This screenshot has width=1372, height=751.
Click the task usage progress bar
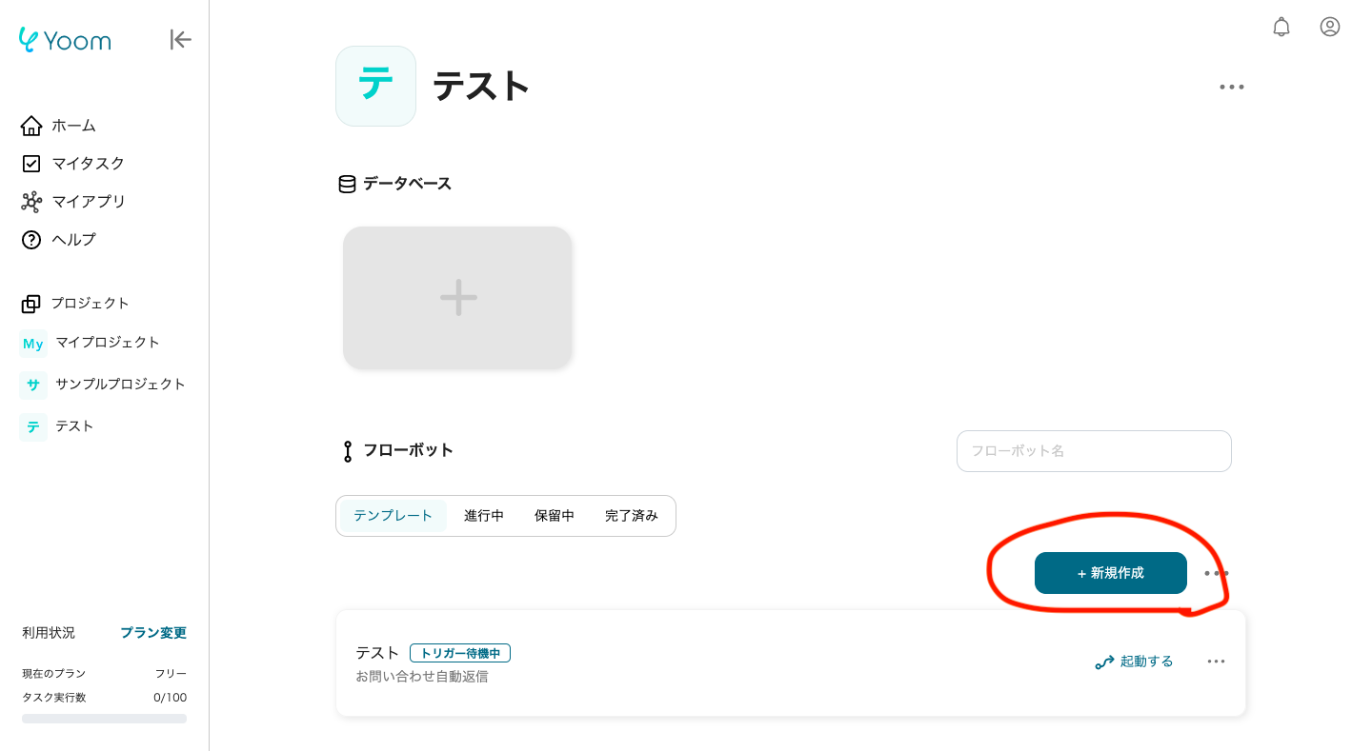point(104,719)
